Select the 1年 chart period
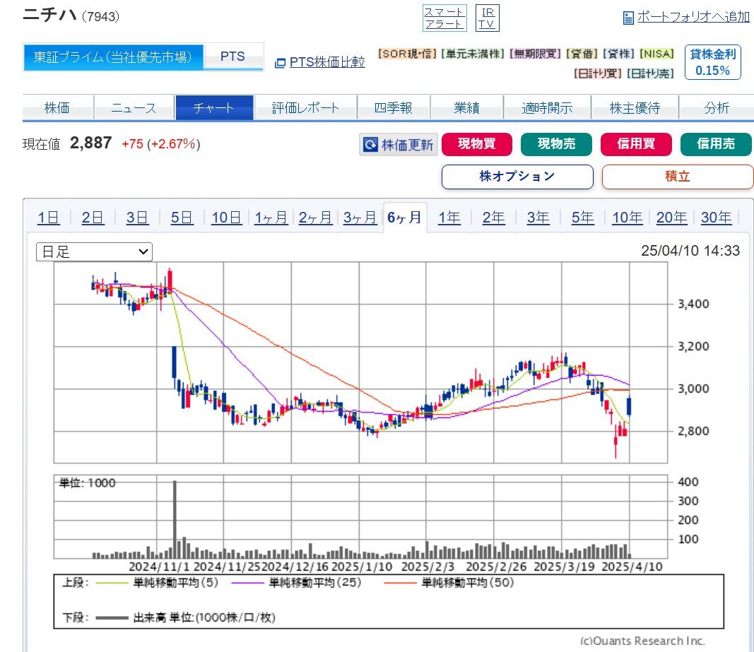Viewport: 754px width, 652px height. click(449, 218)
